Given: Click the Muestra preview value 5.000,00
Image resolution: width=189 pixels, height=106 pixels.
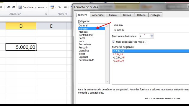Looking at the screenshot, I should click(x=119, y=30).
